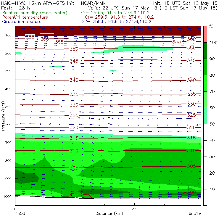Viewport: 219px width, 219px height.
Task: Click the 'Pressure (hPa)' axis title
Action: [x=3, y=116]
